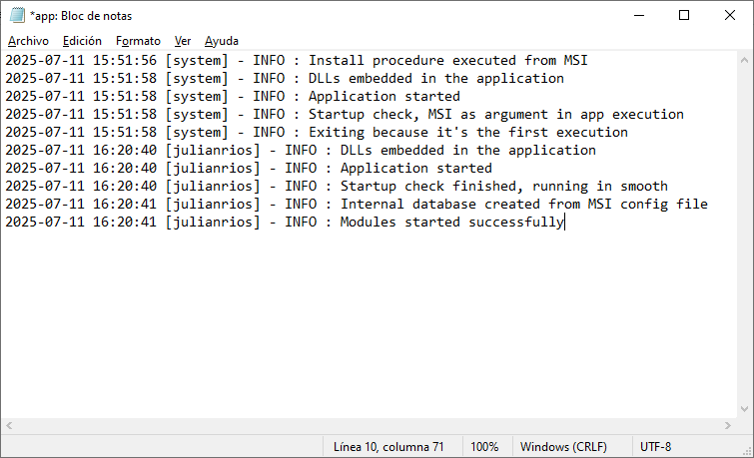Click 'Startup check finished, running in smooth'

tap(337, 186)
